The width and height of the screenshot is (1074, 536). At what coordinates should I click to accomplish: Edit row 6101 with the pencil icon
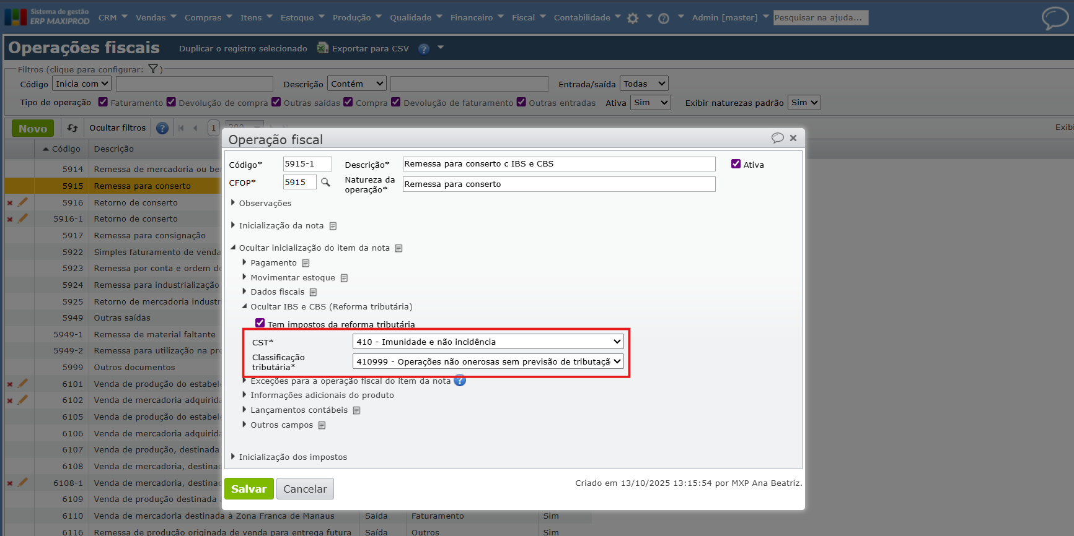(x=23, y=383)
